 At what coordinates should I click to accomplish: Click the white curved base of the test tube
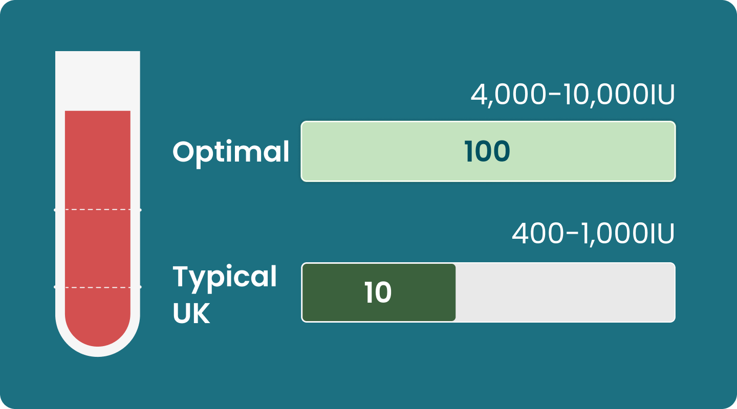[x=97, y=351]
